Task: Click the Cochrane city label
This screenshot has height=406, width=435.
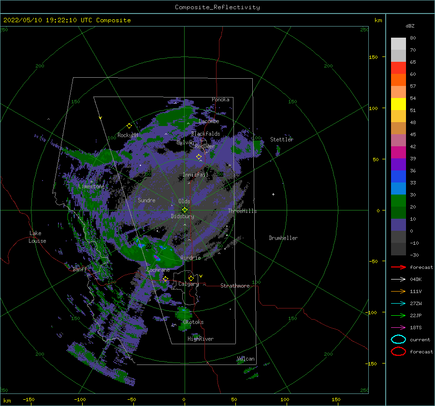Action: (158, 270)
